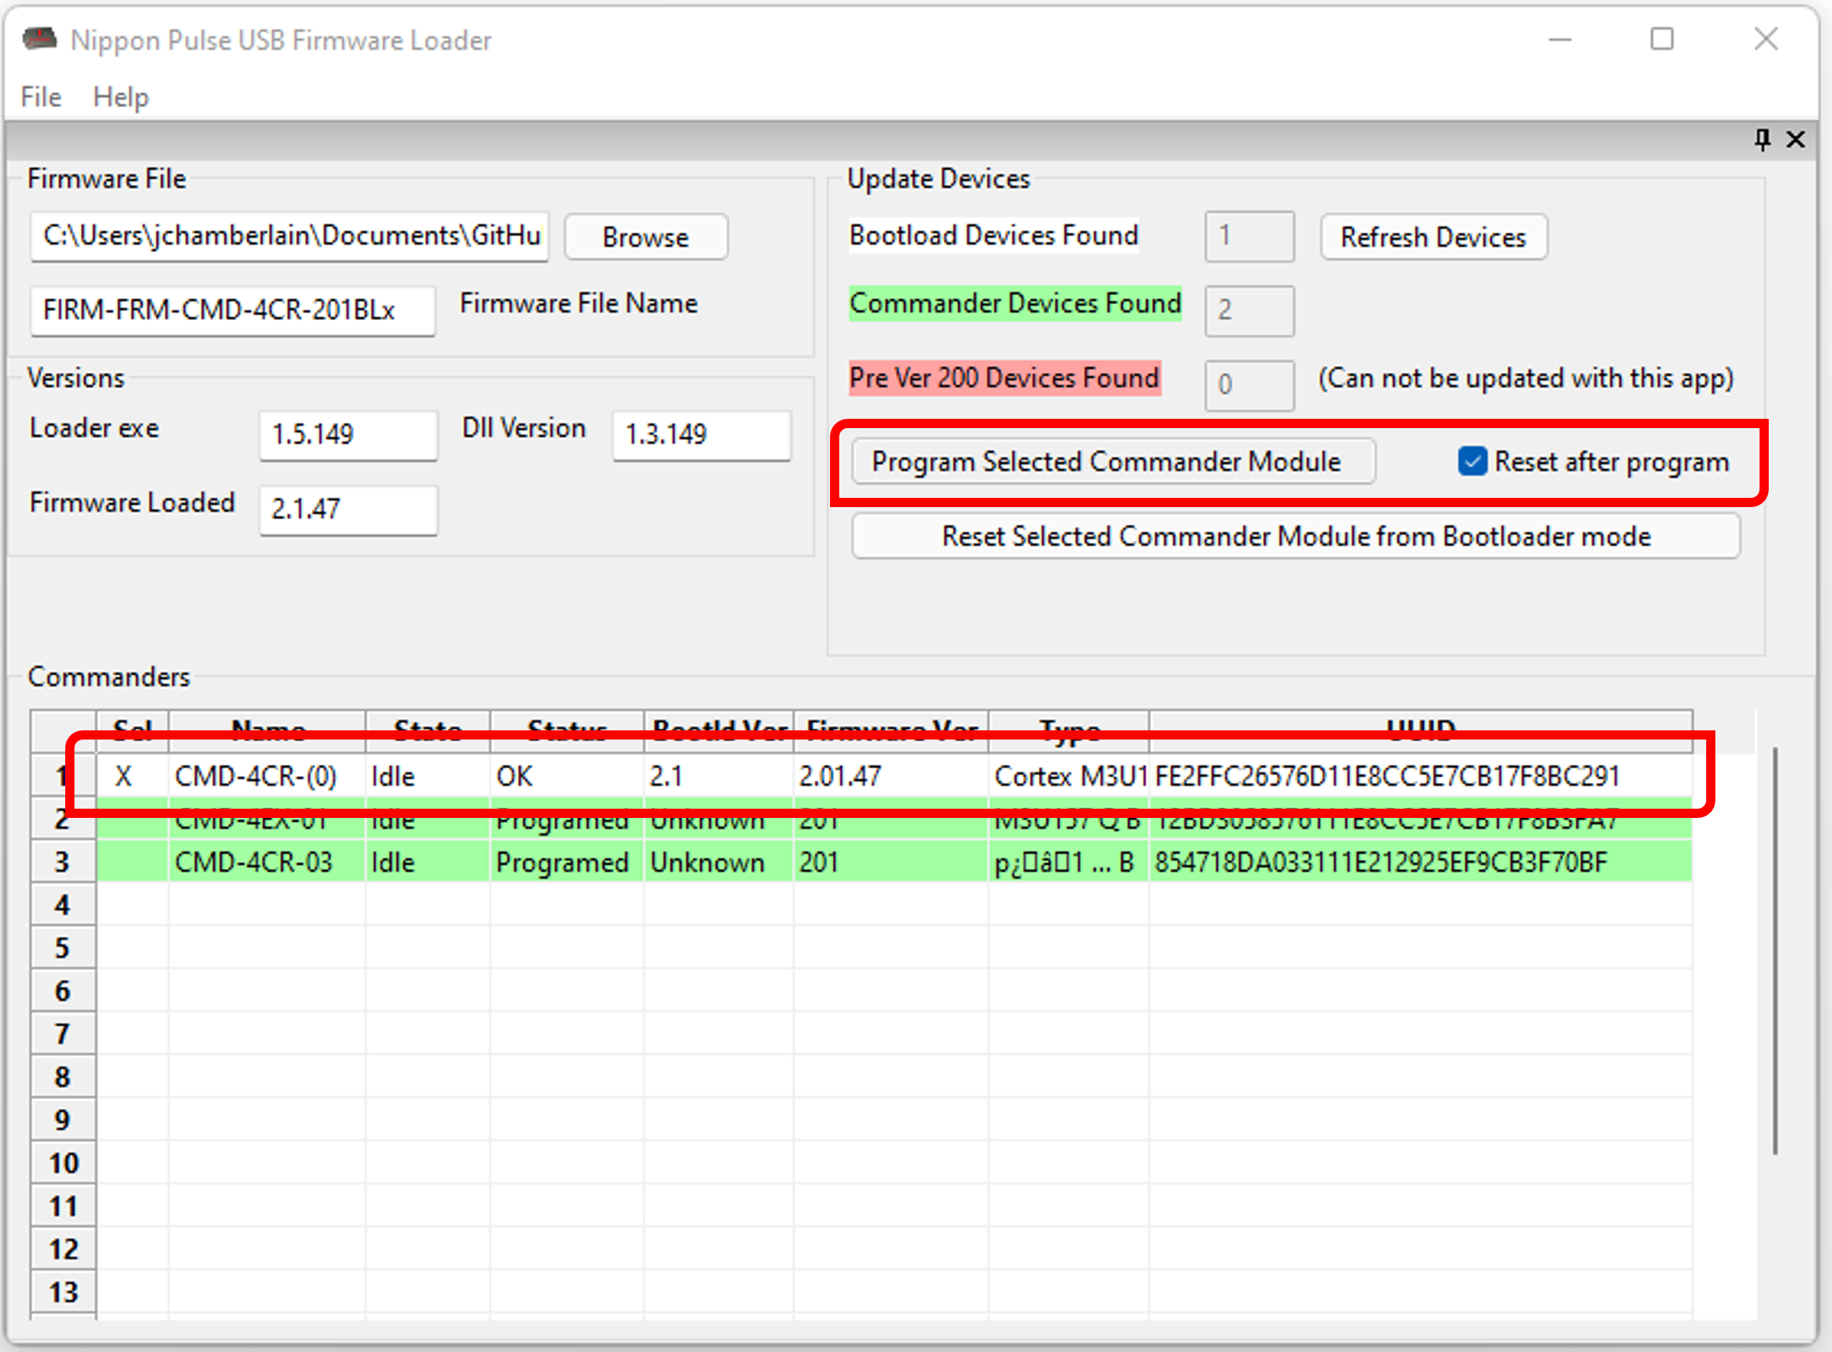Click the Cortex M3U1 type cell
Image resolution: width=1832 pixels, height=1352 pixels.
point(1069,776)
